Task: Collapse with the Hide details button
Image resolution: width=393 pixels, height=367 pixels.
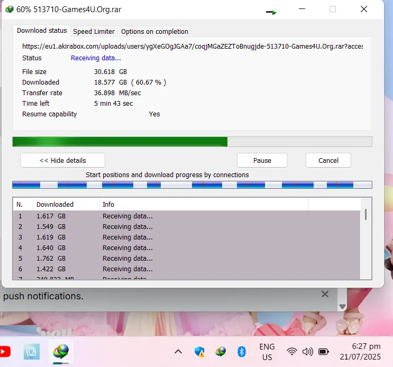Action: pyautogui.click(x=62, y=160)
